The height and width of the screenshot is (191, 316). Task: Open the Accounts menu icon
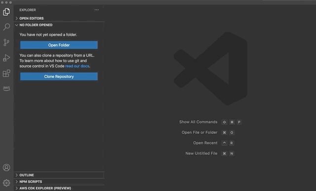coord(6,167)
